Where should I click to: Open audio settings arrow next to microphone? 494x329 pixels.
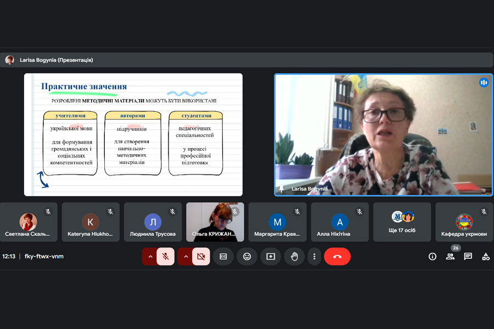click(x=150, y=257)
